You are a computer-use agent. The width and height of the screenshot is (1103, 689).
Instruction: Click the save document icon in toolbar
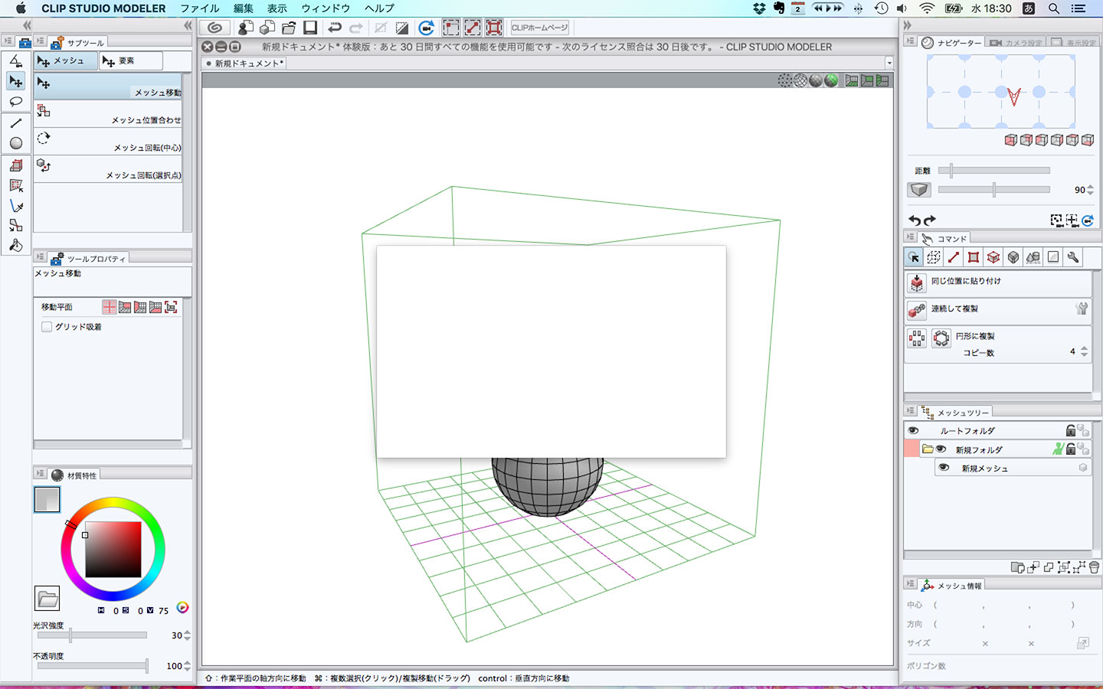coord(310,28)
